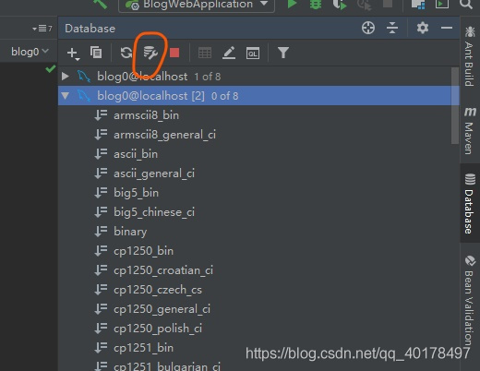Click the Filter funnel icon
This screenshot has width=480, height=371.
click(x=283, y=53)
